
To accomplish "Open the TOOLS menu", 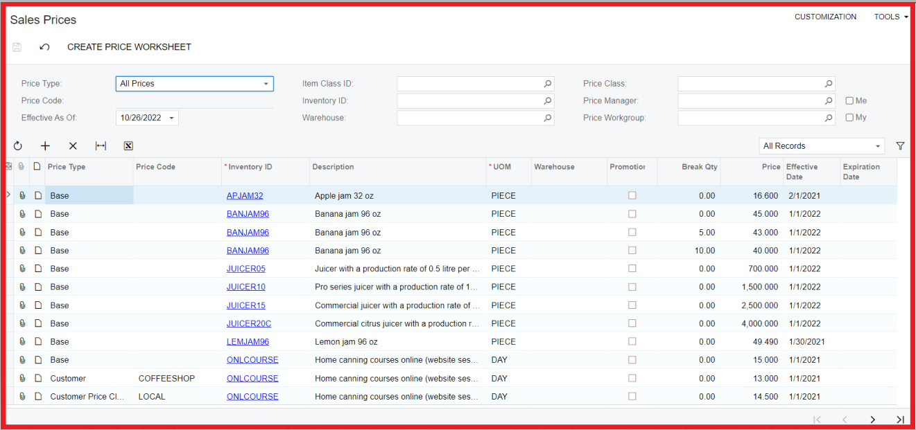I will (x=890, y=16).
